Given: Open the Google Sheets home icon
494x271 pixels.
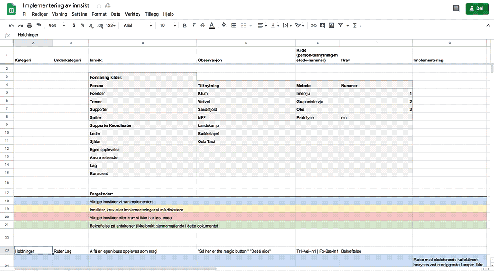Looking at the screenshot, I should click(x=11, y=10).
